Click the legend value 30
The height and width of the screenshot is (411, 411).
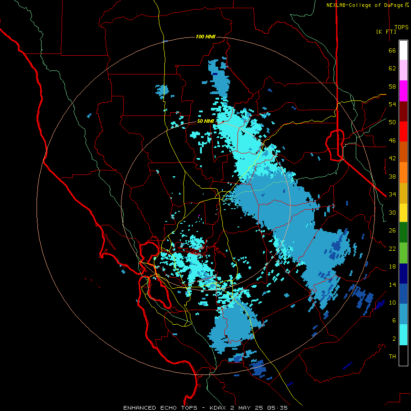point(392,212)
